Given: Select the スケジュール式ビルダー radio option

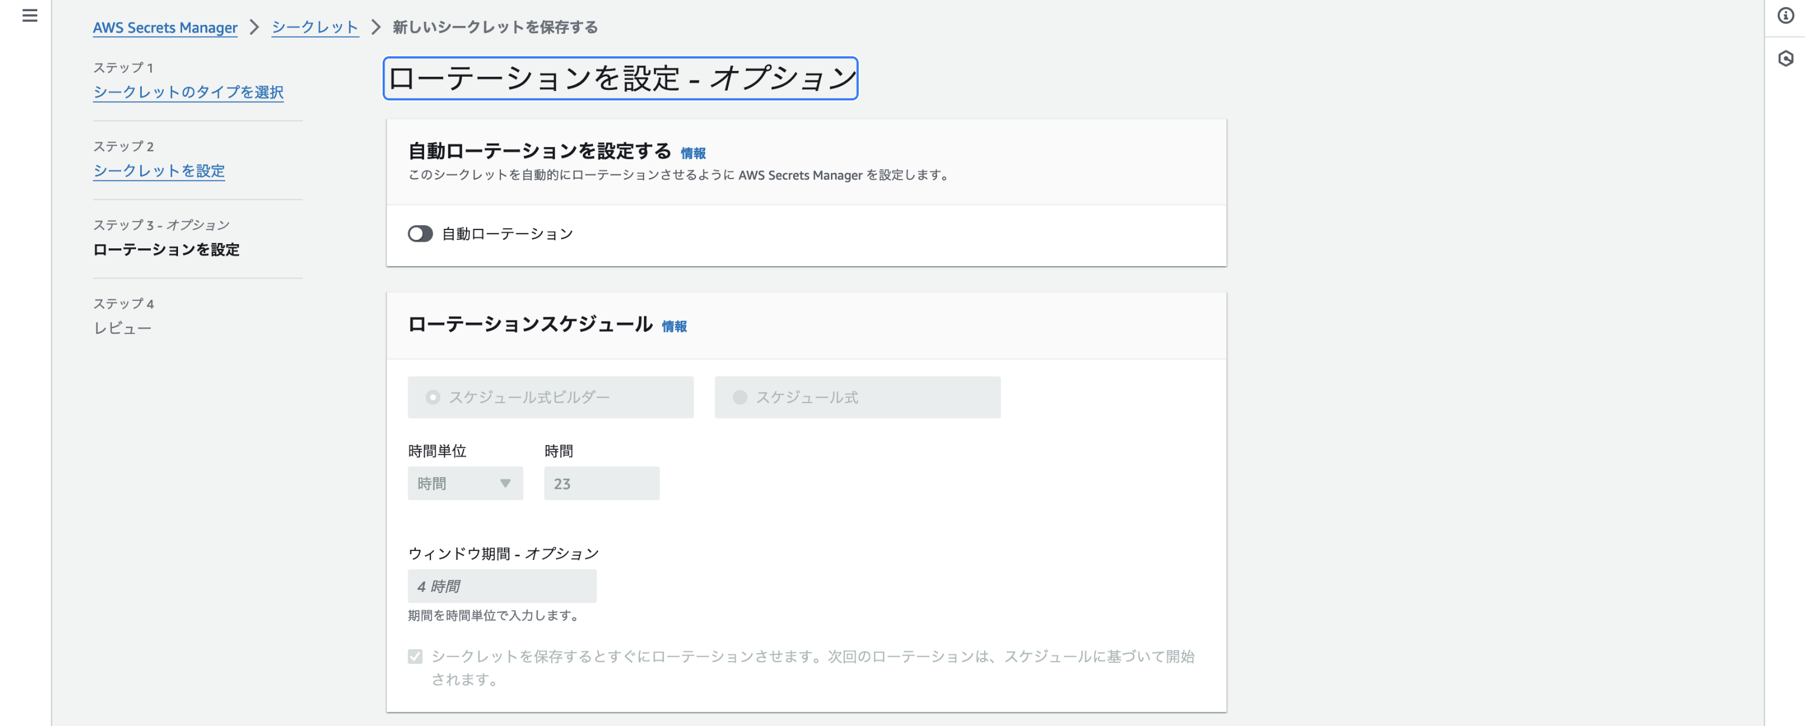Looking at the screenshot, I should pyautogui.click(x=433, y=397).
